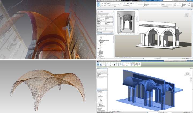193x113 pixels.
Task: Click navigation bar in the inset perspective view
Action: click(x=136, y=18)
